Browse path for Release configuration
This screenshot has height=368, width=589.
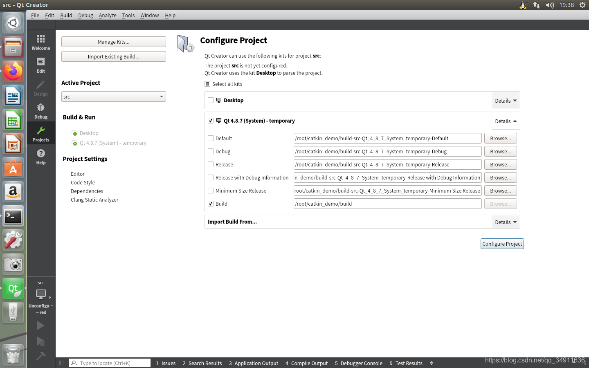tap(501, 164)
